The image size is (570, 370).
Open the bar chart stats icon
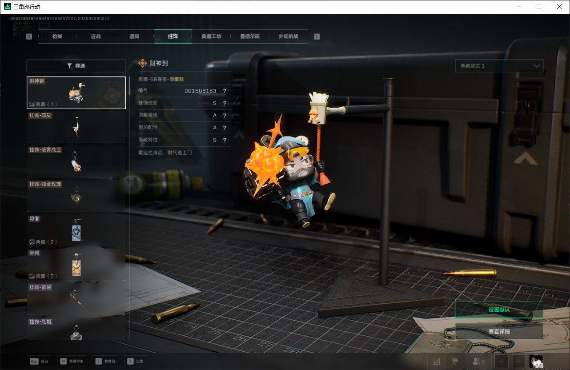[437, 362]
